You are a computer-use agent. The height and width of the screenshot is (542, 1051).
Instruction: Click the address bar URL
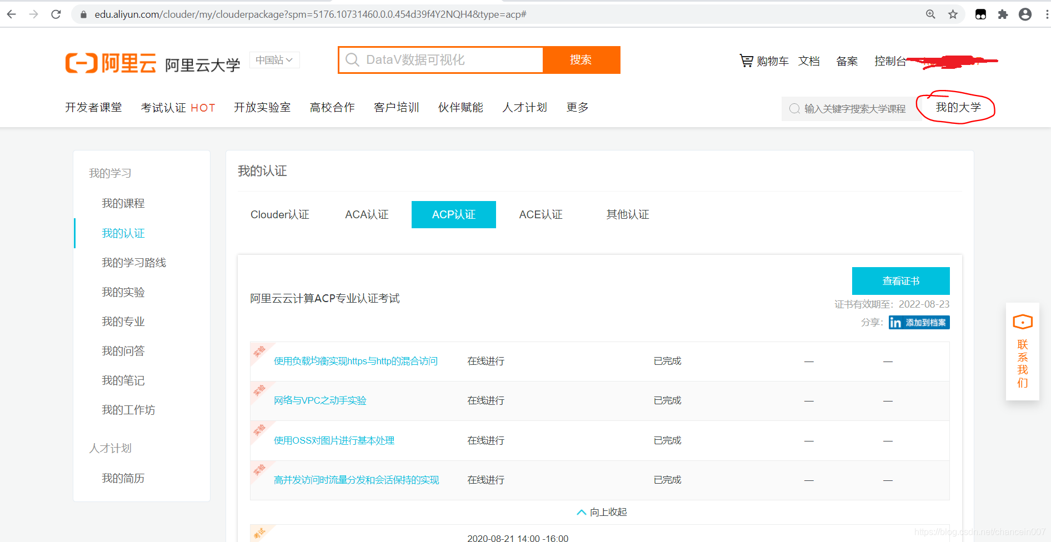click(x=311, y=14)
